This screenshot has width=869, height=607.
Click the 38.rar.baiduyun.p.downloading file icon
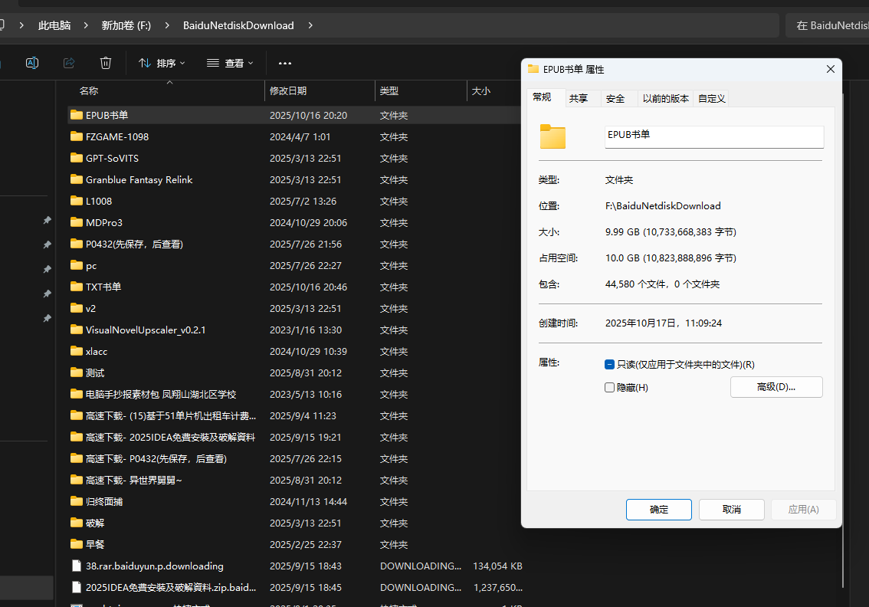click(x=76, y=566)
